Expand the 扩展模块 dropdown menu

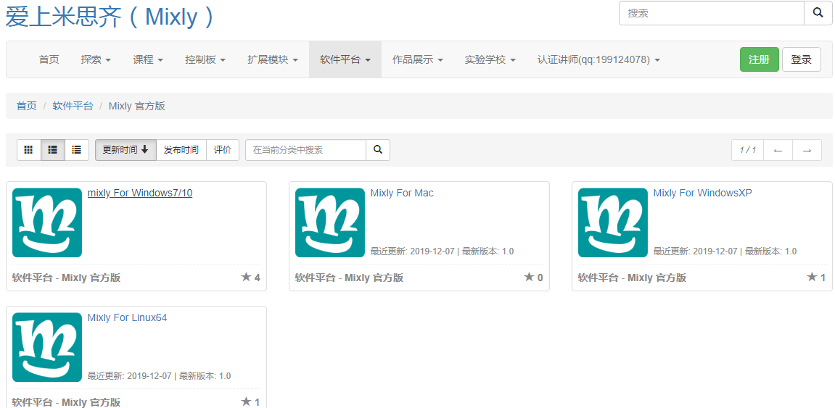273,59
